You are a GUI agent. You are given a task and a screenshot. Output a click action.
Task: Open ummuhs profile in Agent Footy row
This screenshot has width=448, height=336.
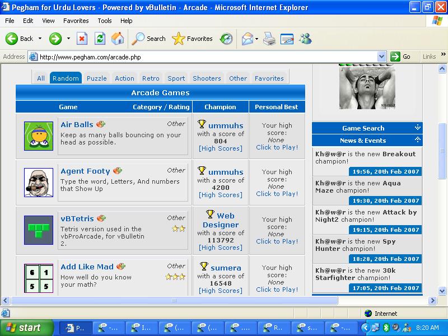point(226,172)
